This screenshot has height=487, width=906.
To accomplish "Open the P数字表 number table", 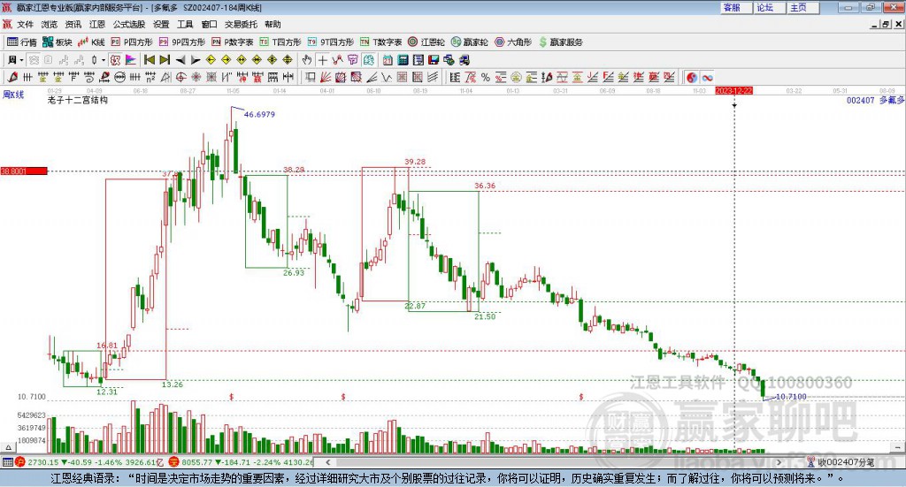I will pyautogui.click(x=233, y=42).
